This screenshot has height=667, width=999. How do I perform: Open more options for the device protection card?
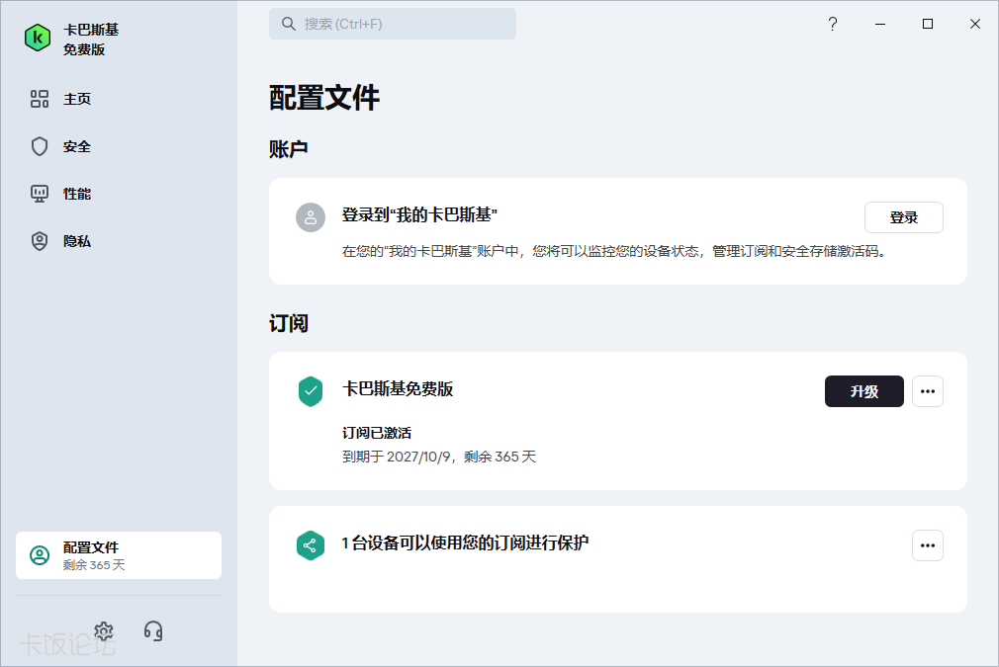(928, 545)
